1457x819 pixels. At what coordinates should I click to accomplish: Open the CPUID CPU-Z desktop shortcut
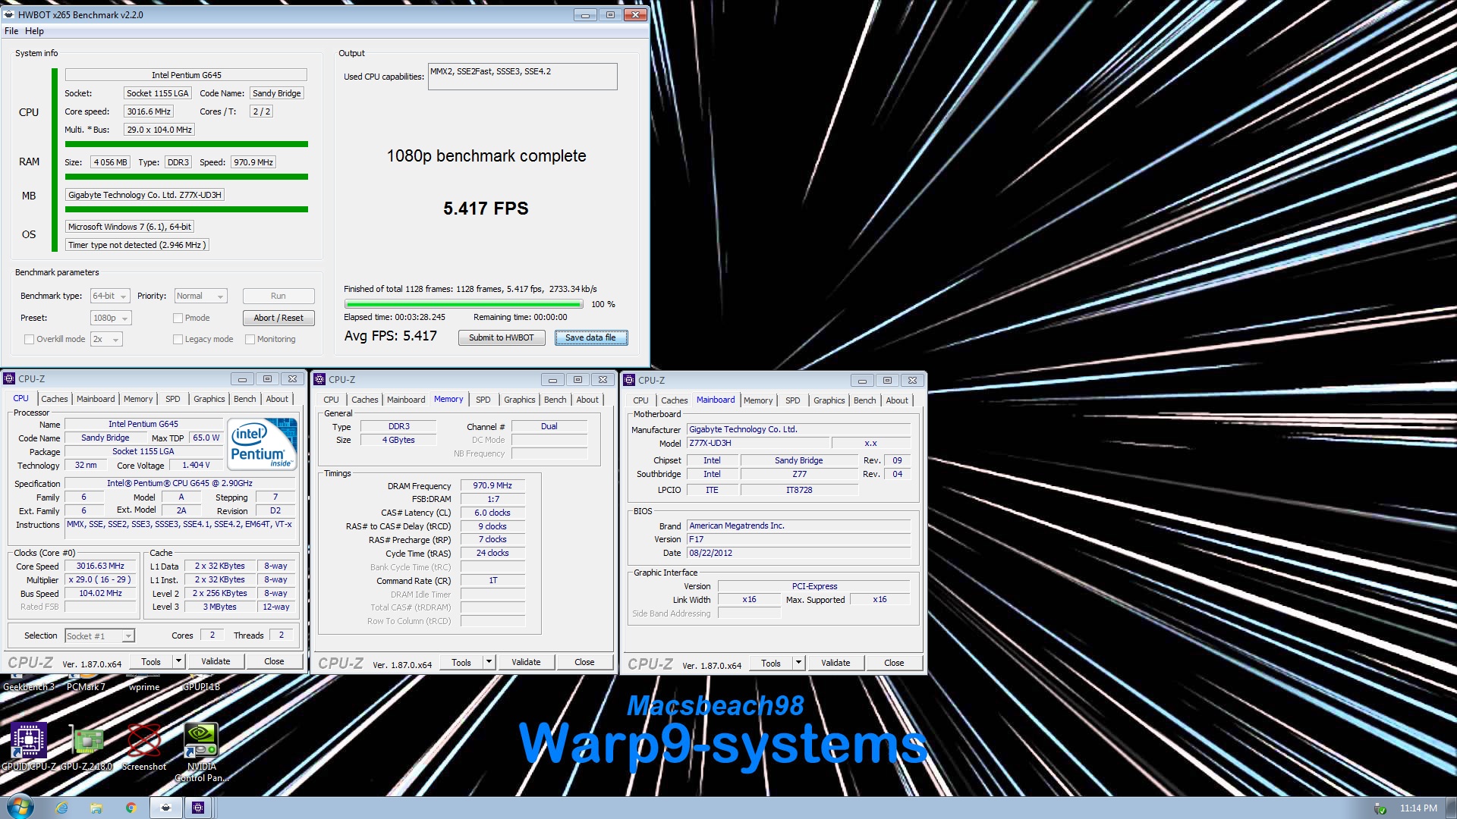pyautogui.click(x=29, y=747)
